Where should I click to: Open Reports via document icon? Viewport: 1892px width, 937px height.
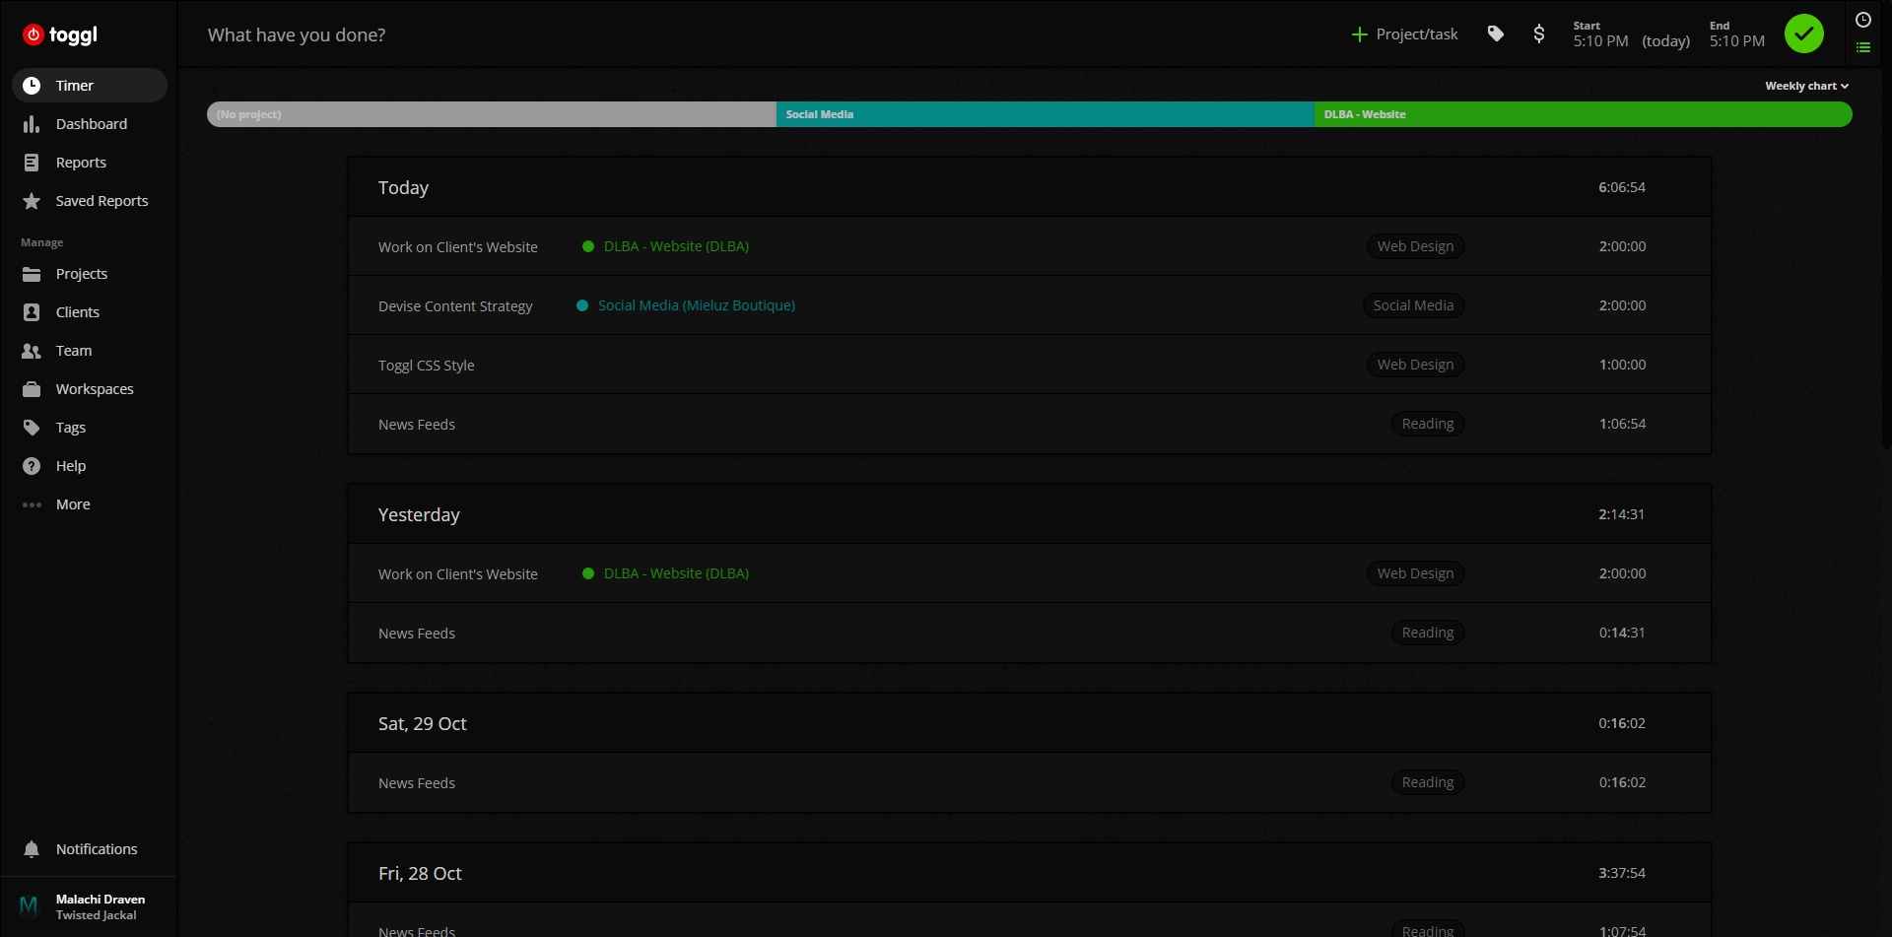32,163
